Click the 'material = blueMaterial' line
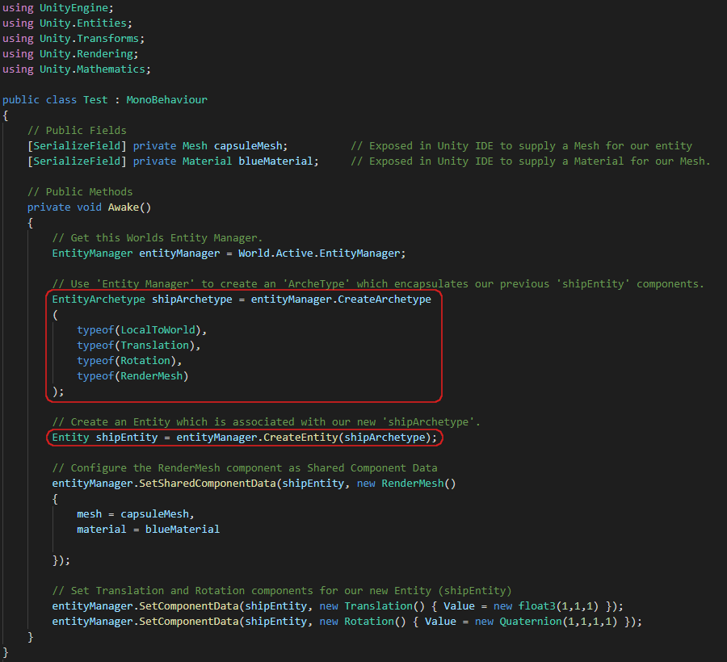This screenshot has height=662, width=727. point(149,529)
